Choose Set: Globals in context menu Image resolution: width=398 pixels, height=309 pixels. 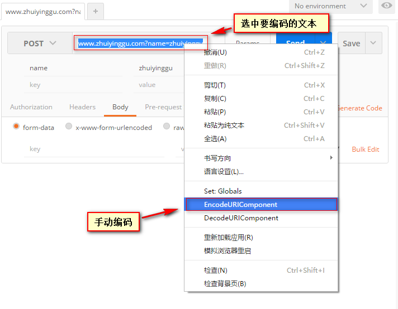pyautogui.click(x=261, y=191)
